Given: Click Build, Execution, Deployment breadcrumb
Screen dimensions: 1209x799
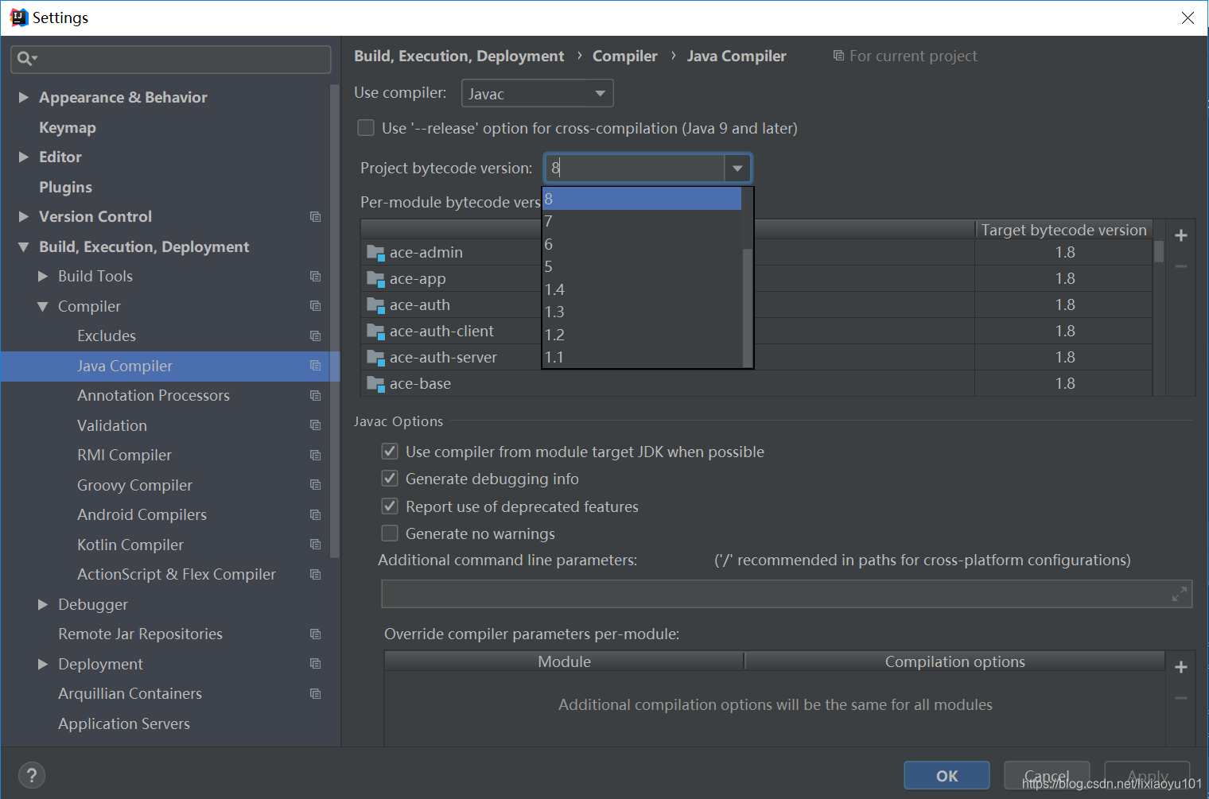Looking at the screenshot, I should pyautogui.click(x=459, y=56).
